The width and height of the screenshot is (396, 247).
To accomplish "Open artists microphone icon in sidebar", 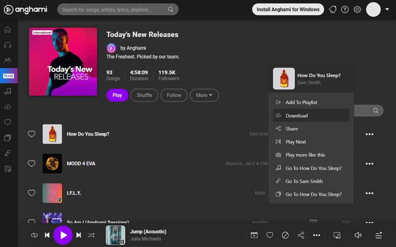I will point(7,153).
